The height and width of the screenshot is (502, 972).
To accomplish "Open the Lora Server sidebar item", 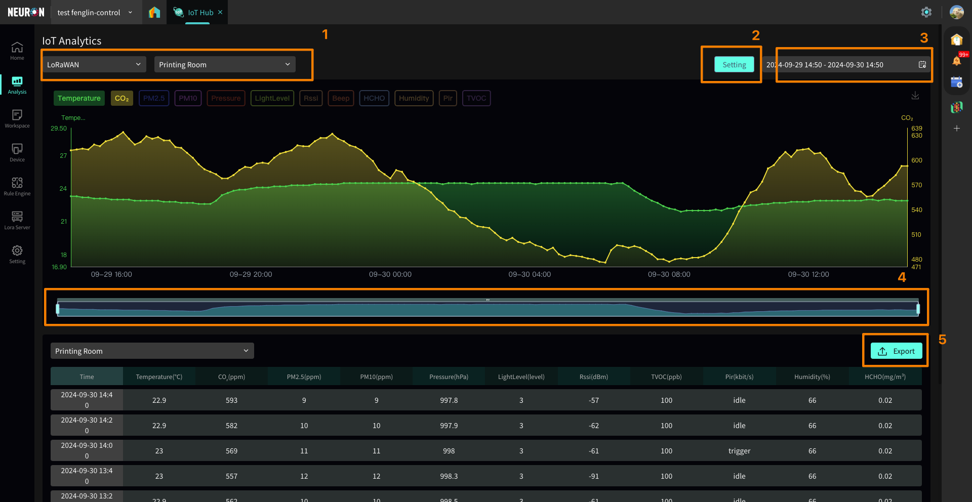I will pos(17,221).
